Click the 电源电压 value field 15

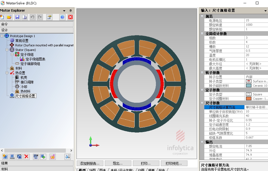(256, 20)
